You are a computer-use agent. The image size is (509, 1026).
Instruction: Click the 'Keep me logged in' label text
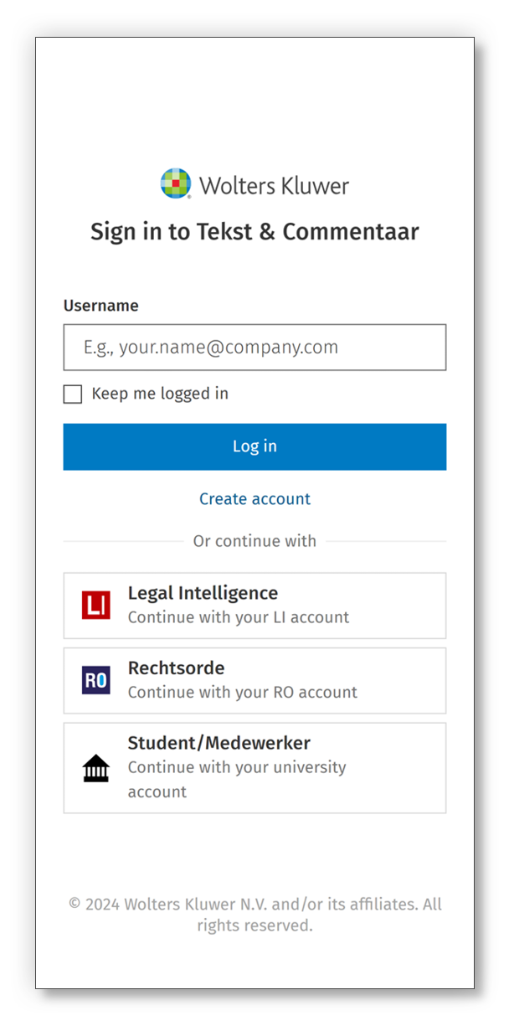tap(160, 394)
